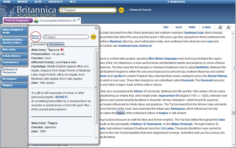The height and width of the screenshot is (148, 236).
Task: Open the BROWSE menu item
Action: point(23,2)
